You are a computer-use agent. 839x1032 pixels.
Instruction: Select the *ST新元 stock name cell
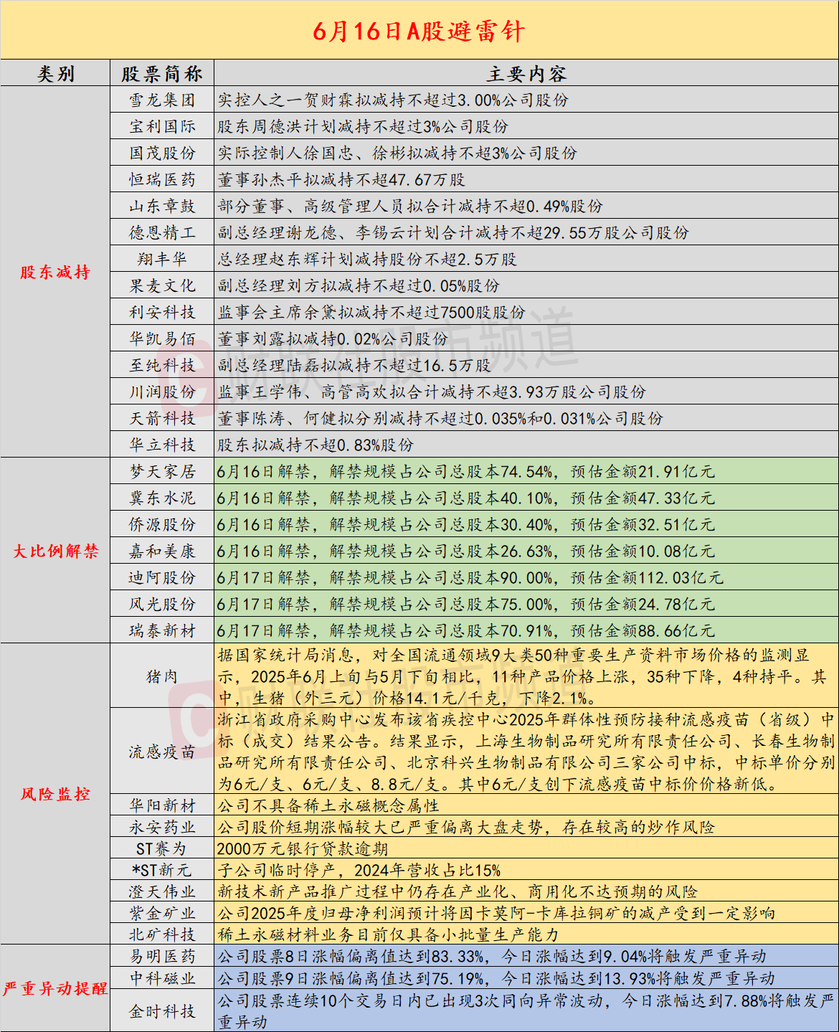point(162,870)
